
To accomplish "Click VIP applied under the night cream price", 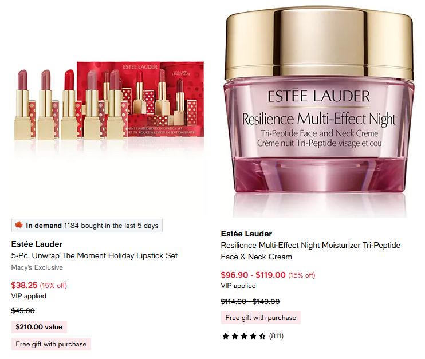I will 238,286.
